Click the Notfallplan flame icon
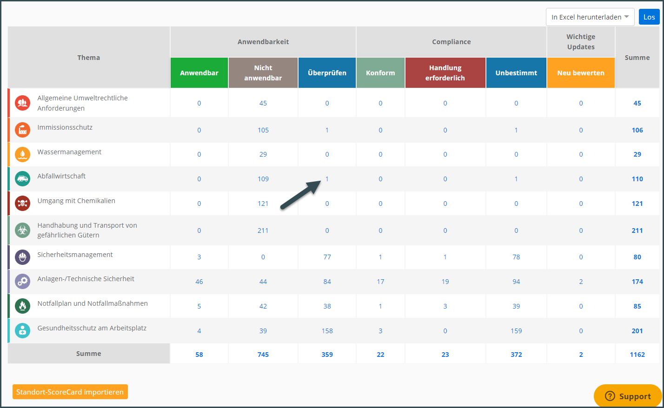The image size is (664, 408). click(x=22, y=306)
